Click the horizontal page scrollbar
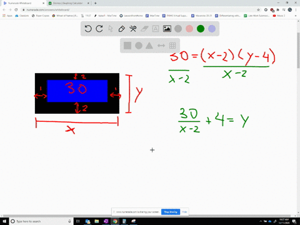This screenshot has height=225, width=300. (147, 216)
